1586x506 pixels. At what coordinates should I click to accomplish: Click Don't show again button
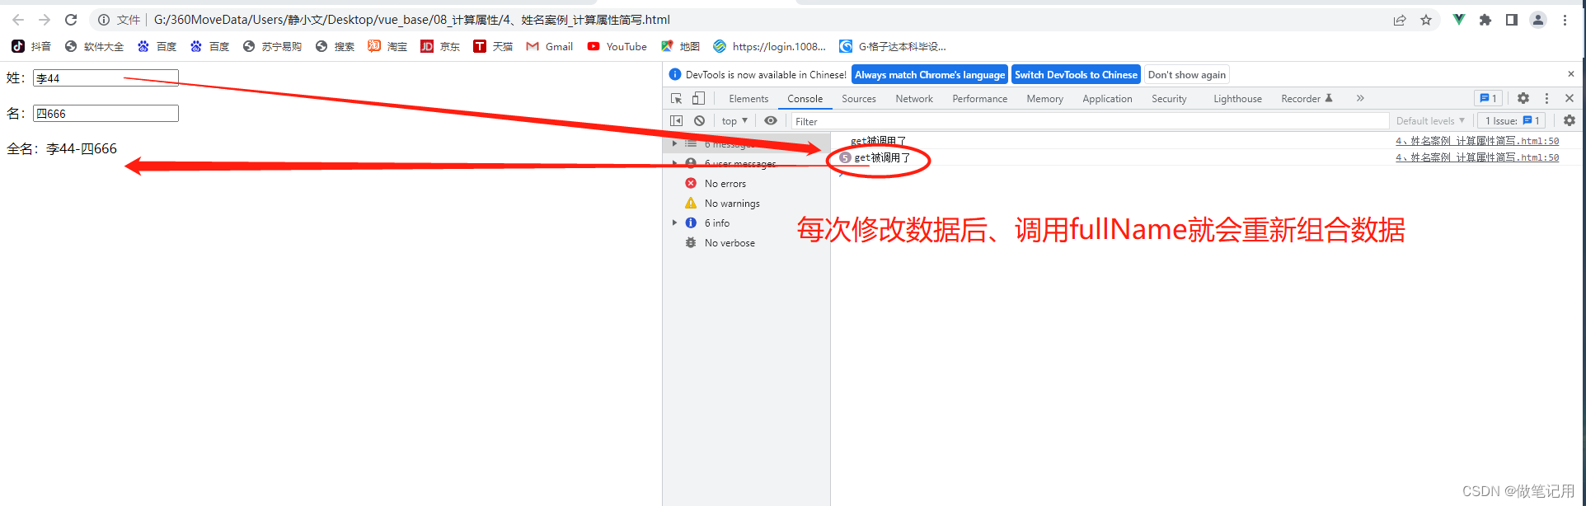(1187, 74)
